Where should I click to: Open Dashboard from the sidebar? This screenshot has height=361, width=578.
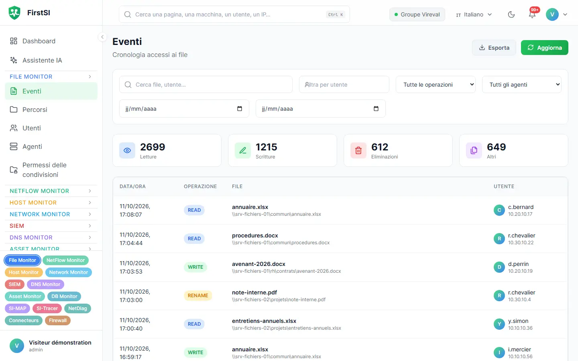click(51, 41)
